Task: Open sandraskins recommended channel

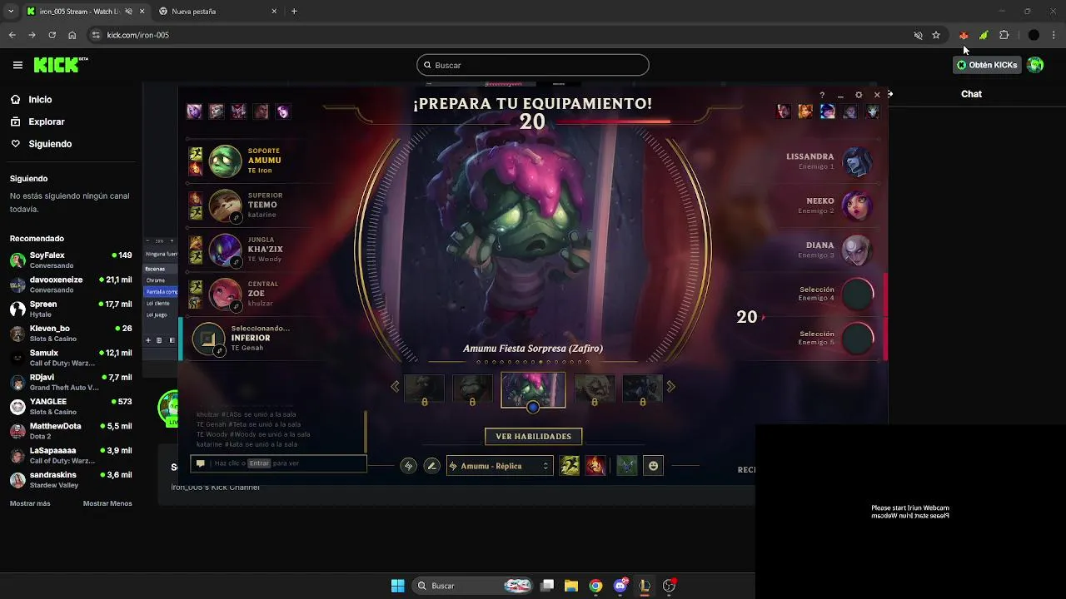Action: pos(71,480)
